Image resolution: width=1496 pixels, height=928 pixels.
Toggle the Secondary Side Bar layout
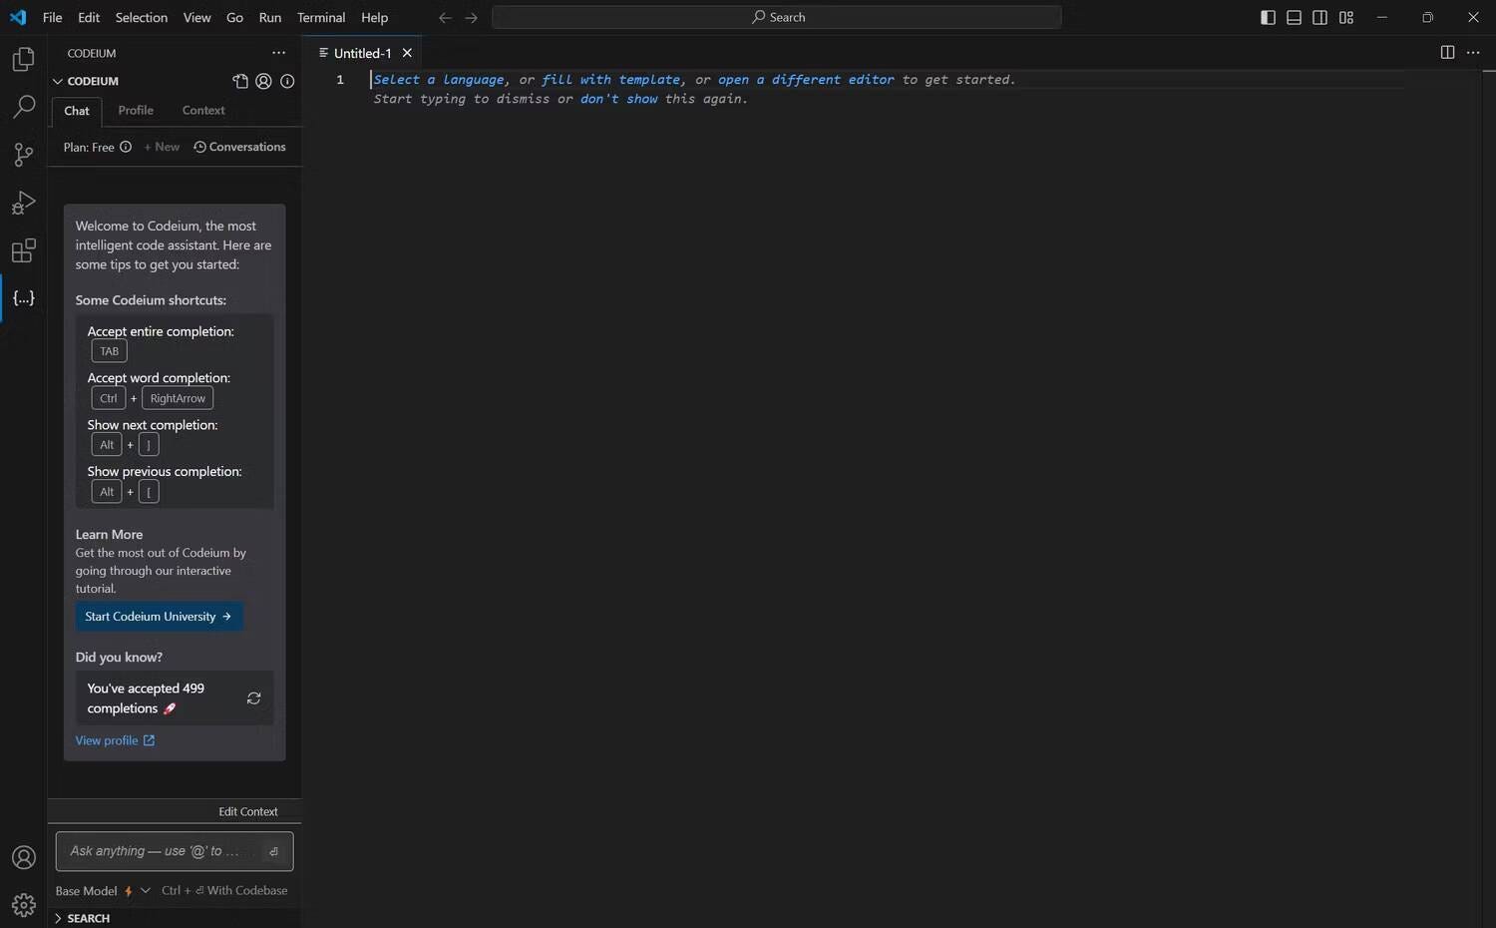coord(1319,17)
